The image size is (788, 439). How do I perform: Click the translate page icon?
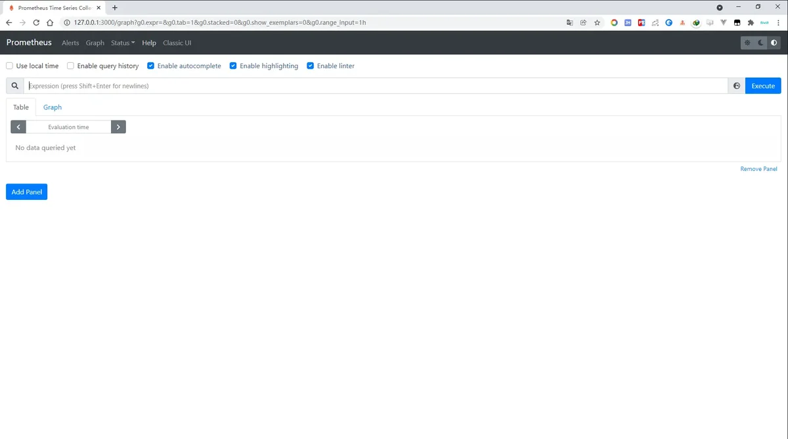pyautogui.click(x=569, y=22)
